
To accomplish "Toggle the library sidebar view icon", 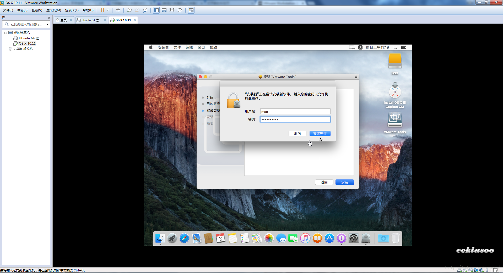I will coord(156,10).
